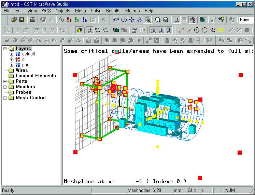Select the rotate-in-plane view tool
Image resolution: width=255 pixels, height=195 pixels.
tap(124, 20)
